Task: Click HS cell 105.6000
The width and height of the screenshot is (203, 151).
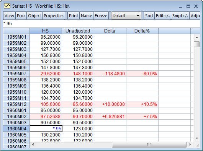Action: coord(46,104)
